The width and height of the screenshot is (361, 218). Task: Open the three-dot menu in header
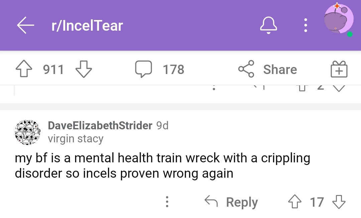click(x=306, y=25)
